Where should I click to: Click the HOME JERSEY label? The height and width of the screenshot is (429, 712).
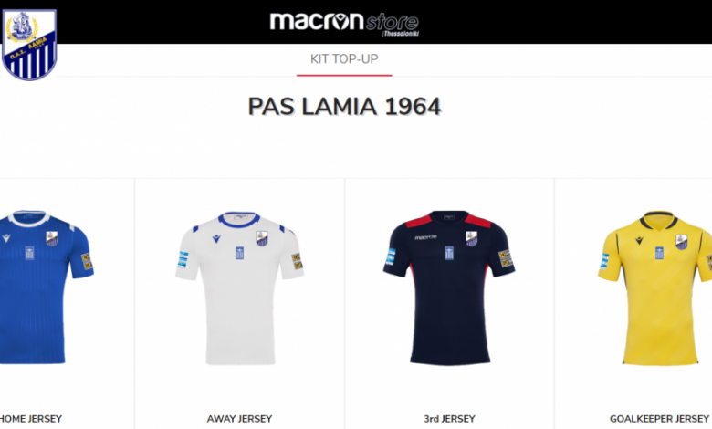point(31,419)
